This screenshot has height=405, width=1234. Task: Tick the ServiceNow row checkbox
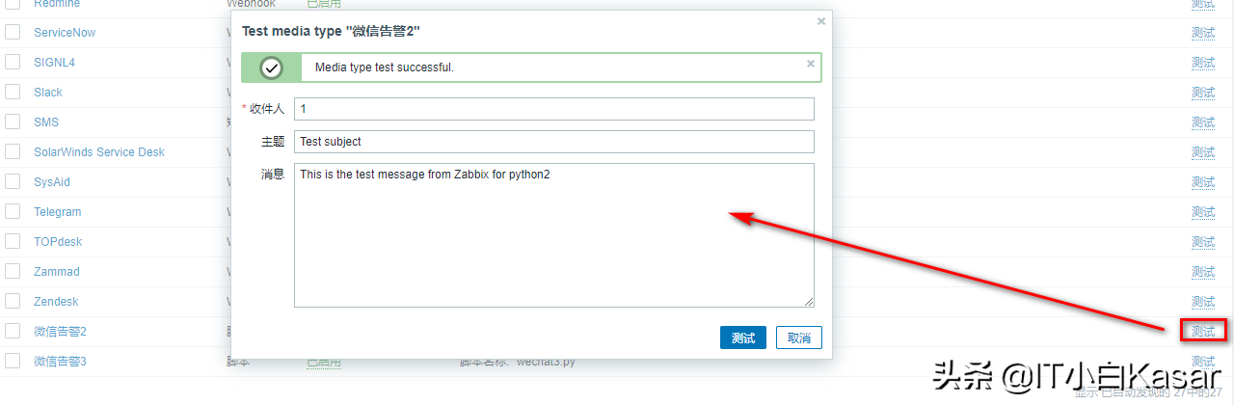tap(13, 32)
